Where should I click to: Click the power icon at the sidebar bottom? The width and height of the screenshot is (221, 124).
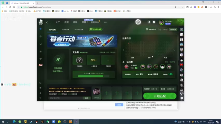(40, 98)
